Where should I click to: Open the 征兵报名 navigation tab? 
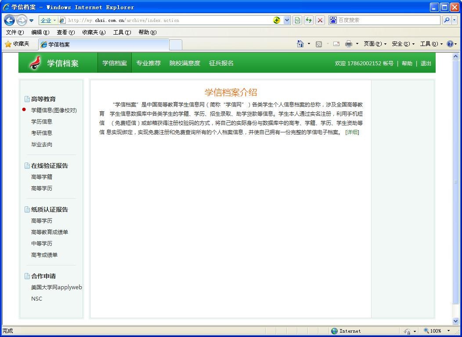(x=221, y=63)
